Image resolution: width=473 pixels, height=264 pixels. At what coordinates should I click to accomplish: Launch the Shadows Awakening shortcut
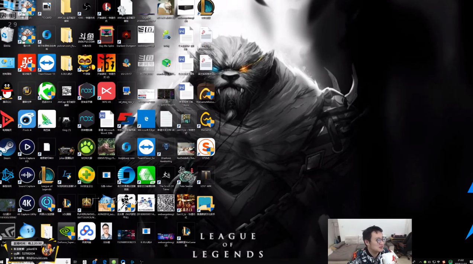point(166,147)
